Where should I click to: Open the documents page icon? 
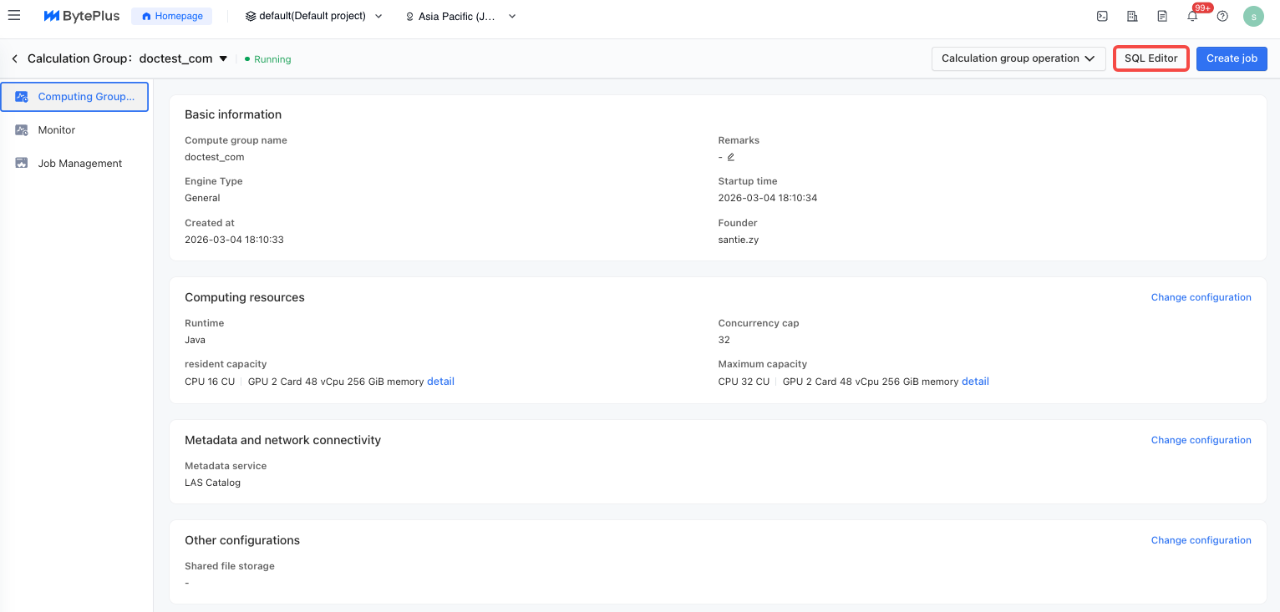click(x=1162, y=16)
